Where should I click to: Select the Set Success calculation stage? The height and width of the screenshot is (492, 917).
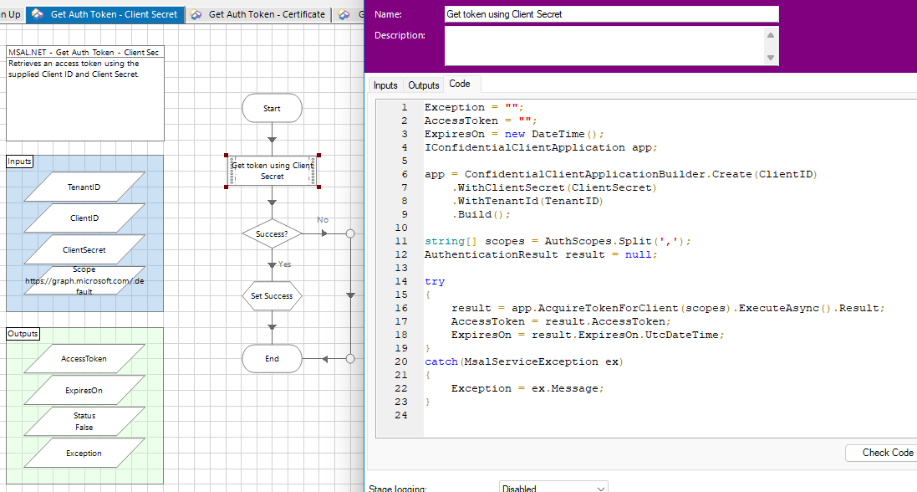[x=272, y=296]
